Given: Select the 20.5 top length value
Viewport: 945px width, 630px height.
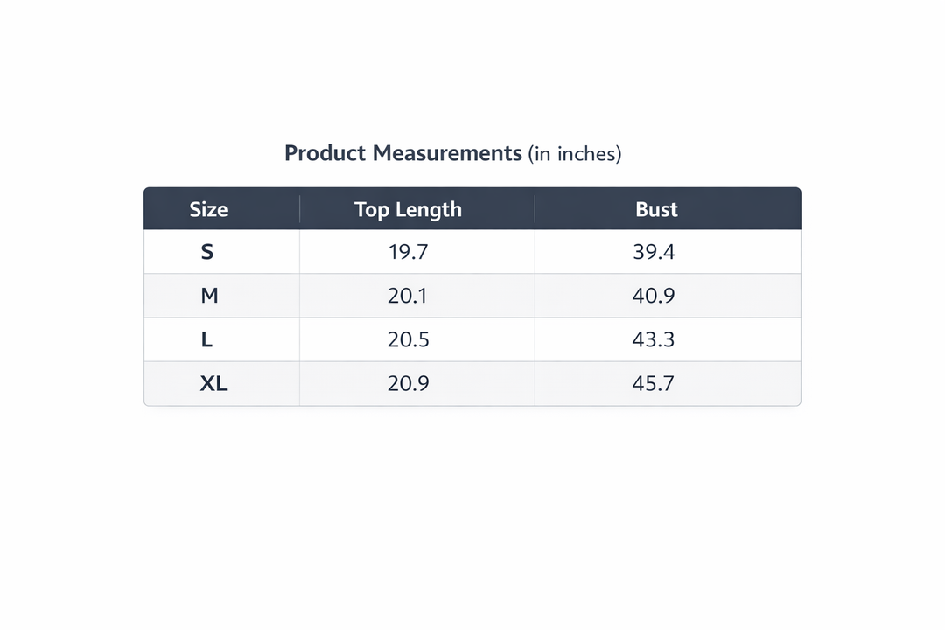Looking at the screenshot, I should click(x=408, y=340).
